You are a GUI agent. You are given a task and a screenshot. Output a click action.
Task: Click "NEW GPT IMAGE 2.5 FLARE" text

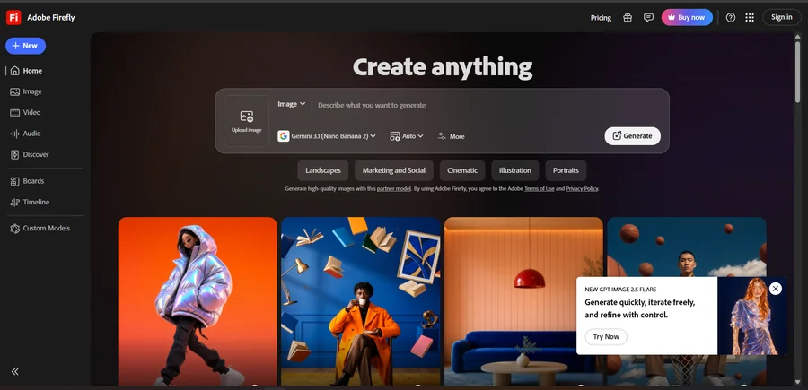(620, 290)
